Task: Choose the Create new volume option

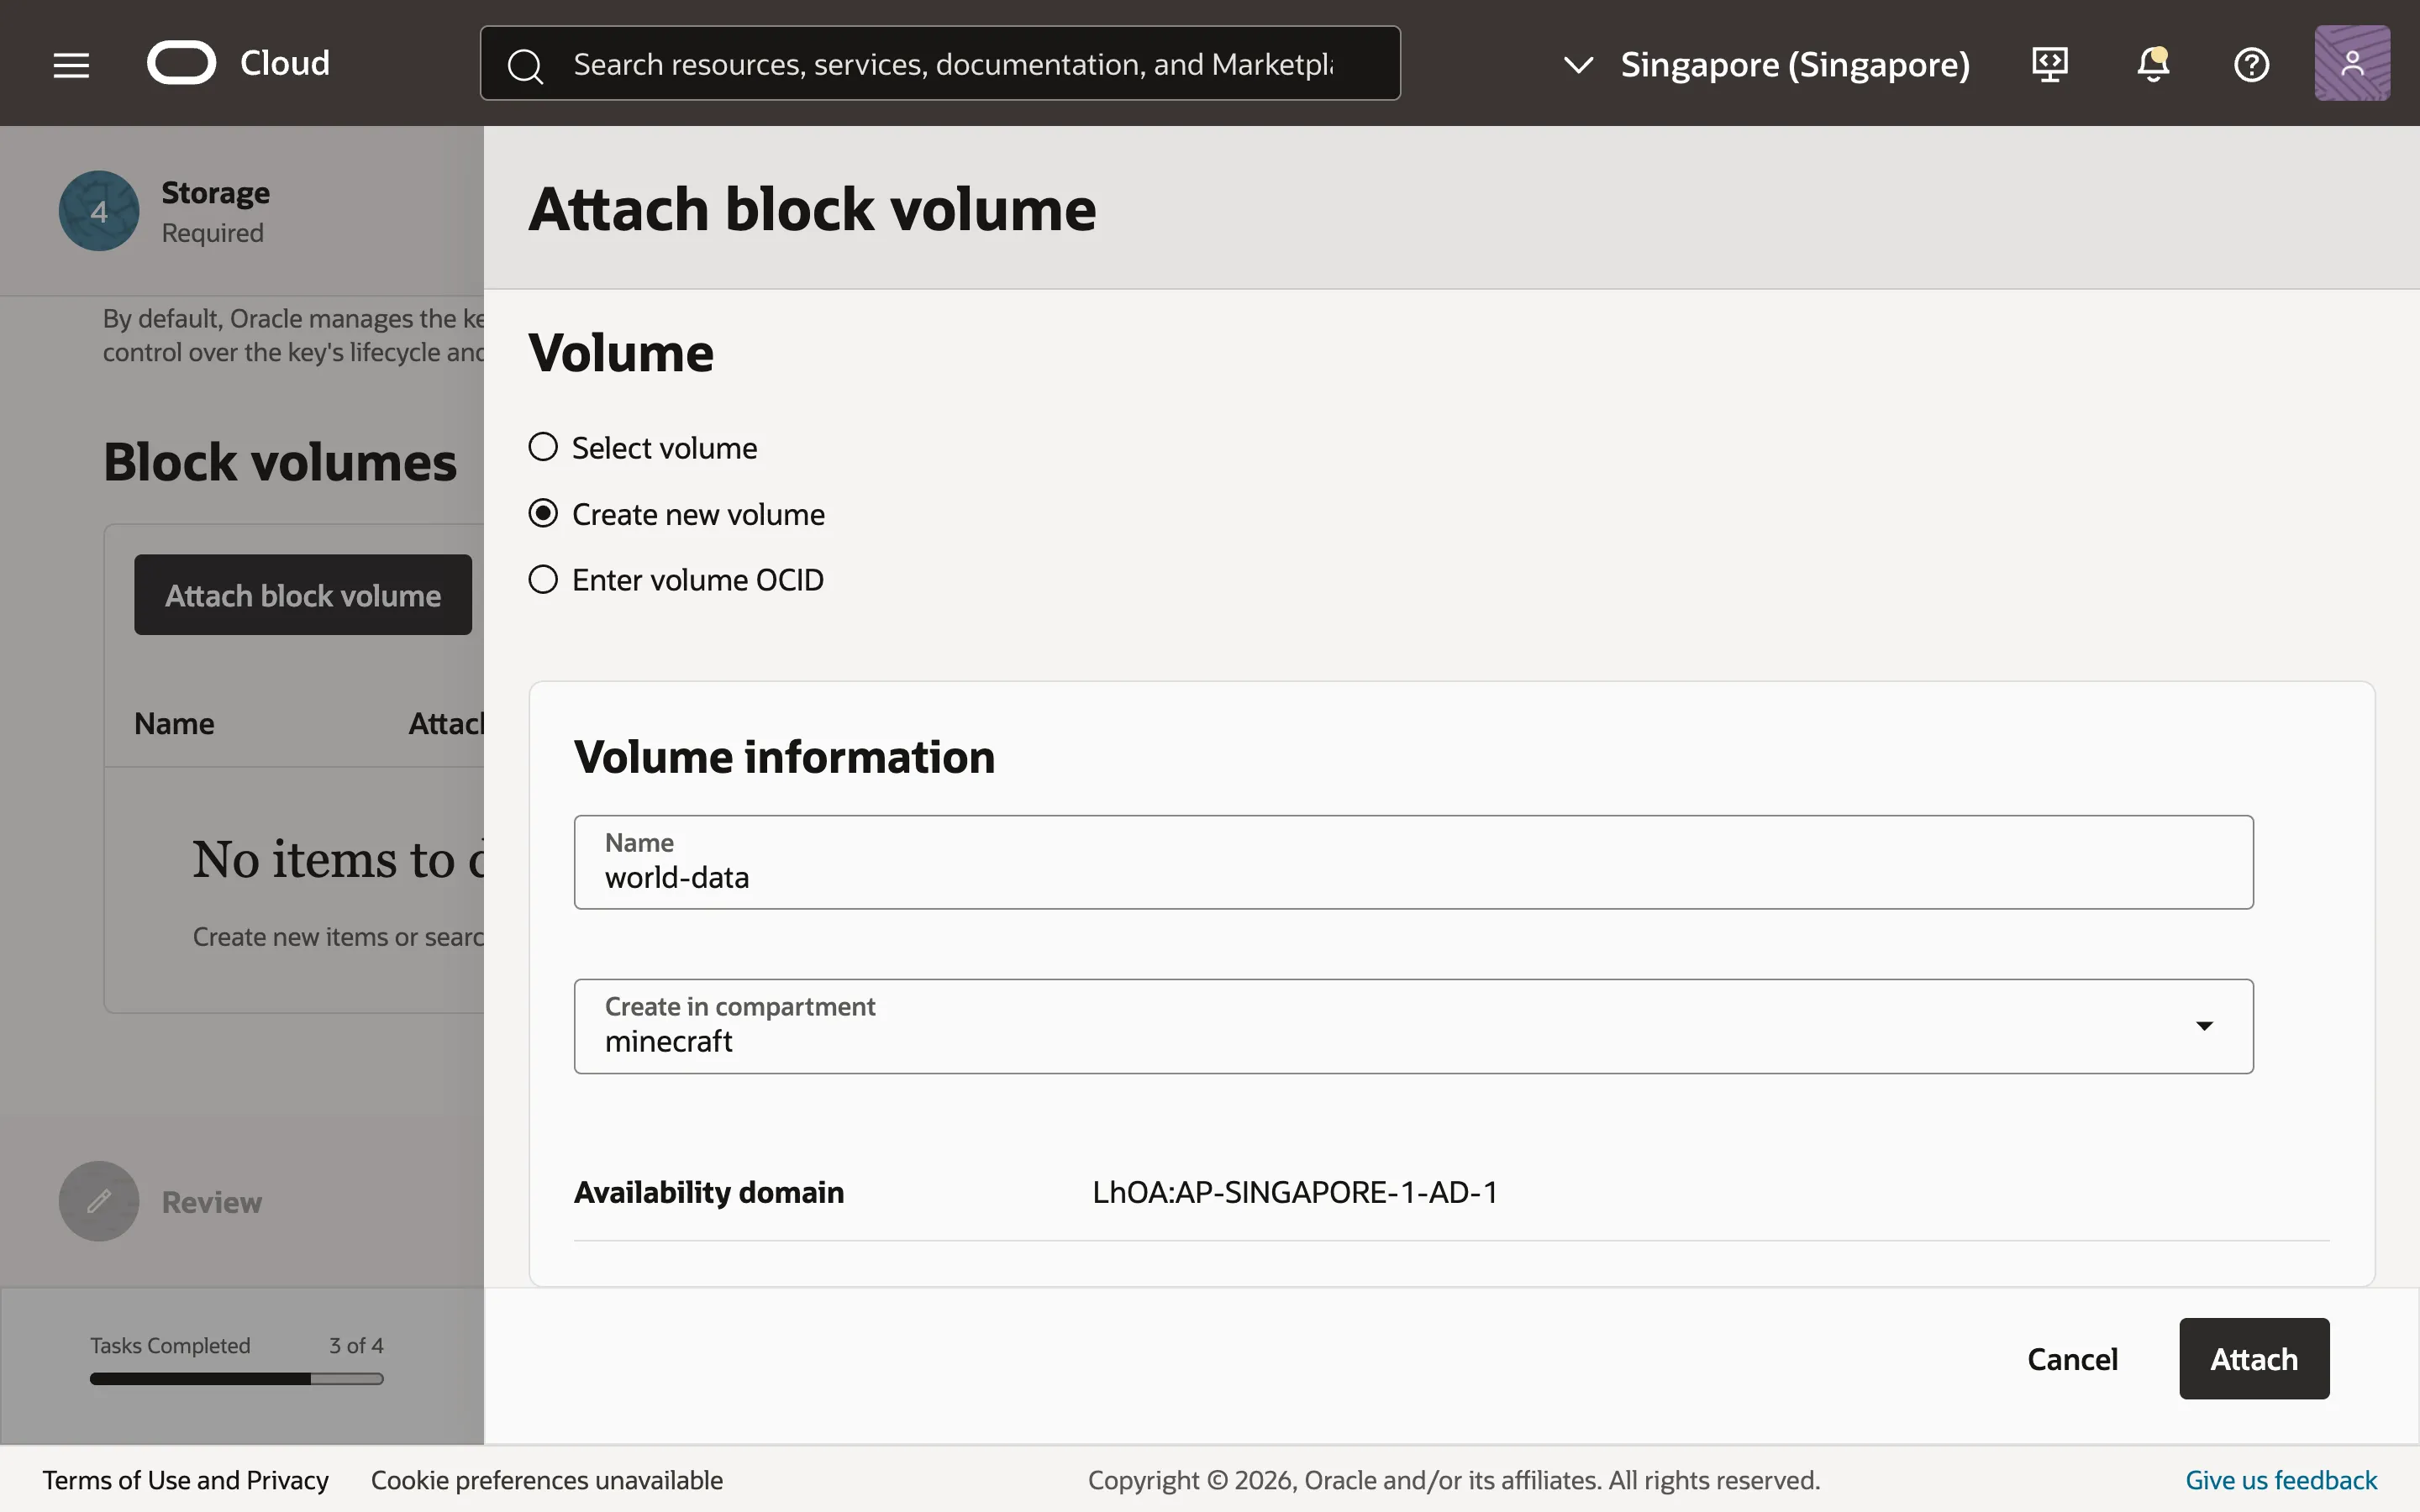Action: (543, 512)
